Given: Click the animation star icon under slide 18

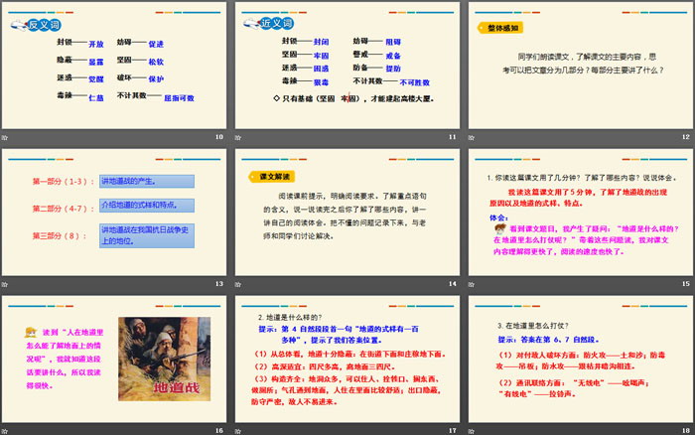Looking at the screenshot, I should 472,431.
